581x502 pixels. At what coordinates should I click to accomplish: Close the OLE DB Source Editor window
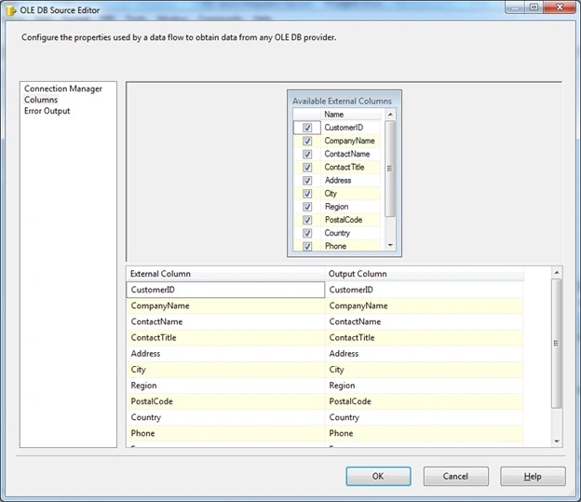[560, 7]
